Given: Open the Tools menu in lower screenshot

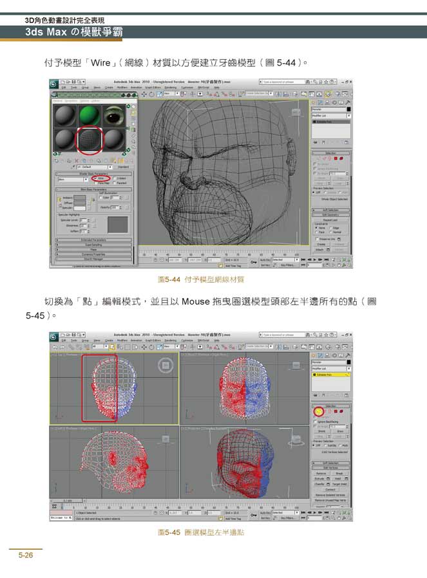Looking at the screenshot, I should click(x=74, y=340).
